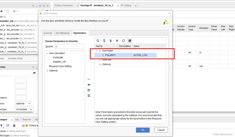This screenshot has width=235, height=137.
Task: Click the filter icon in Messages panel
Action: coord(1,125)
